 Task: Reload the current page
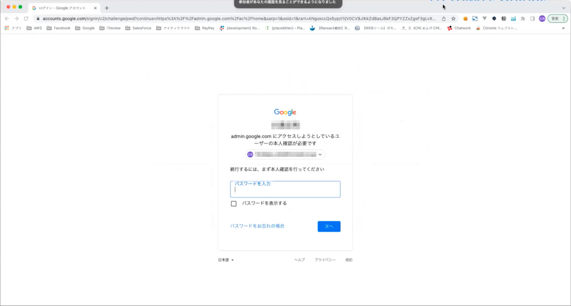pyautogui.click(x=26, y=19)
